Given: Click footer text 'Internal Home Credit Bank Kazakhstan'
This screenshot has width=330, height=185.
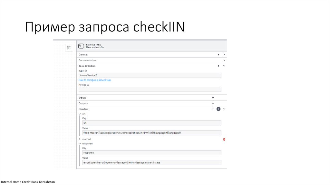Looking at the screenshot, I should click(28, 182).
